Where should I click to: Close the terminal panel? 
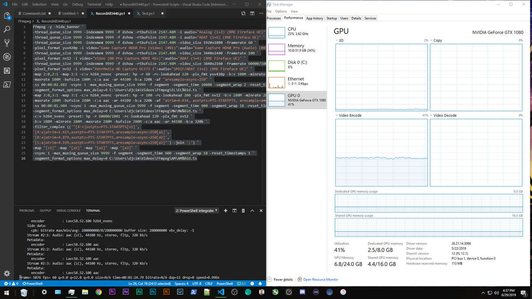tap(261, 211)
